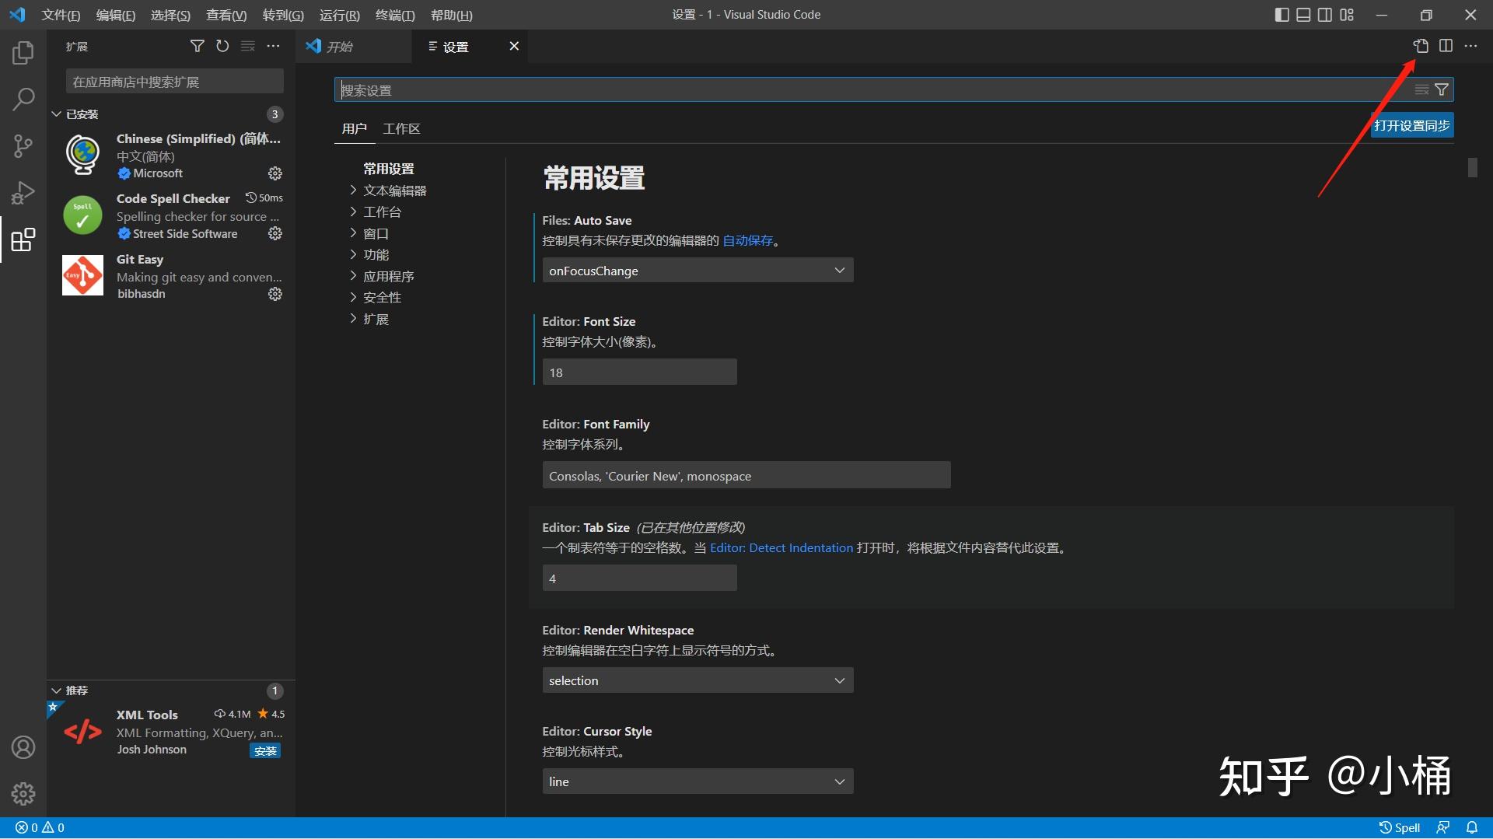
Task: Click the Spell item in the status bar
Action: coord(1403,827)
